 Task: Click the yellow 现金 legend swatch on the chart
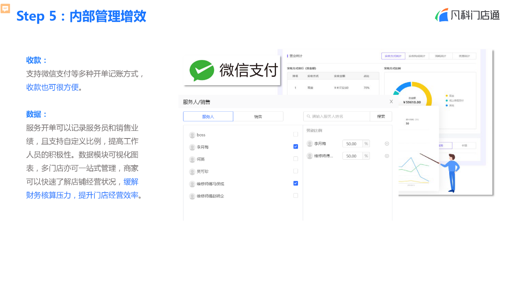click(x=446, y=95)
